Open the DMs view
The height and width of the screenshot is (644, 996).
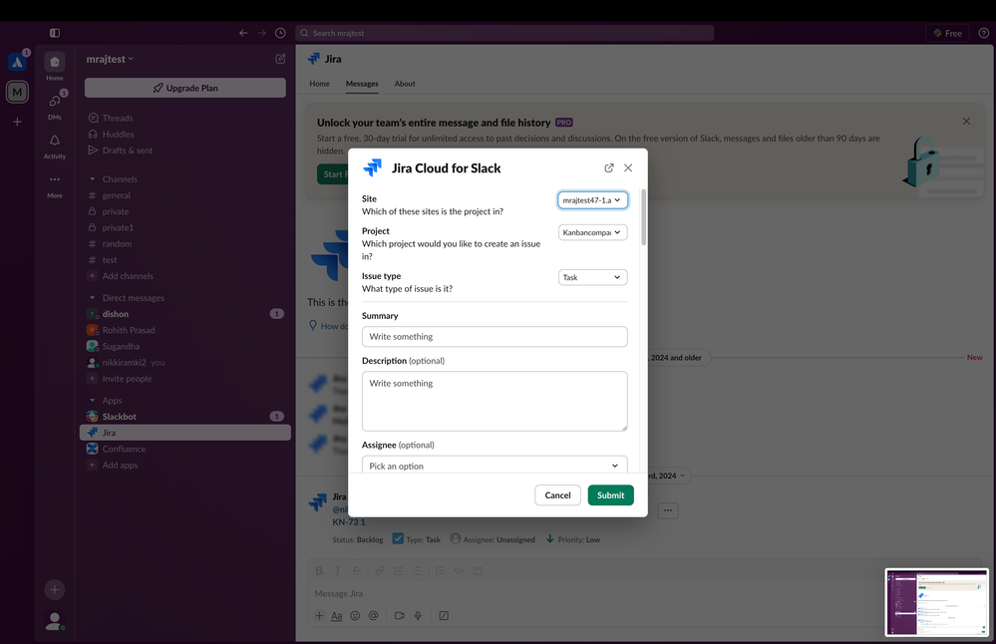coord(55,106)
